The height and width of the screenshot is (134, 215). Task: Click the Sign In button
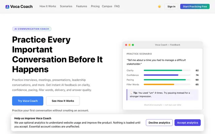[x=171, y=6]
